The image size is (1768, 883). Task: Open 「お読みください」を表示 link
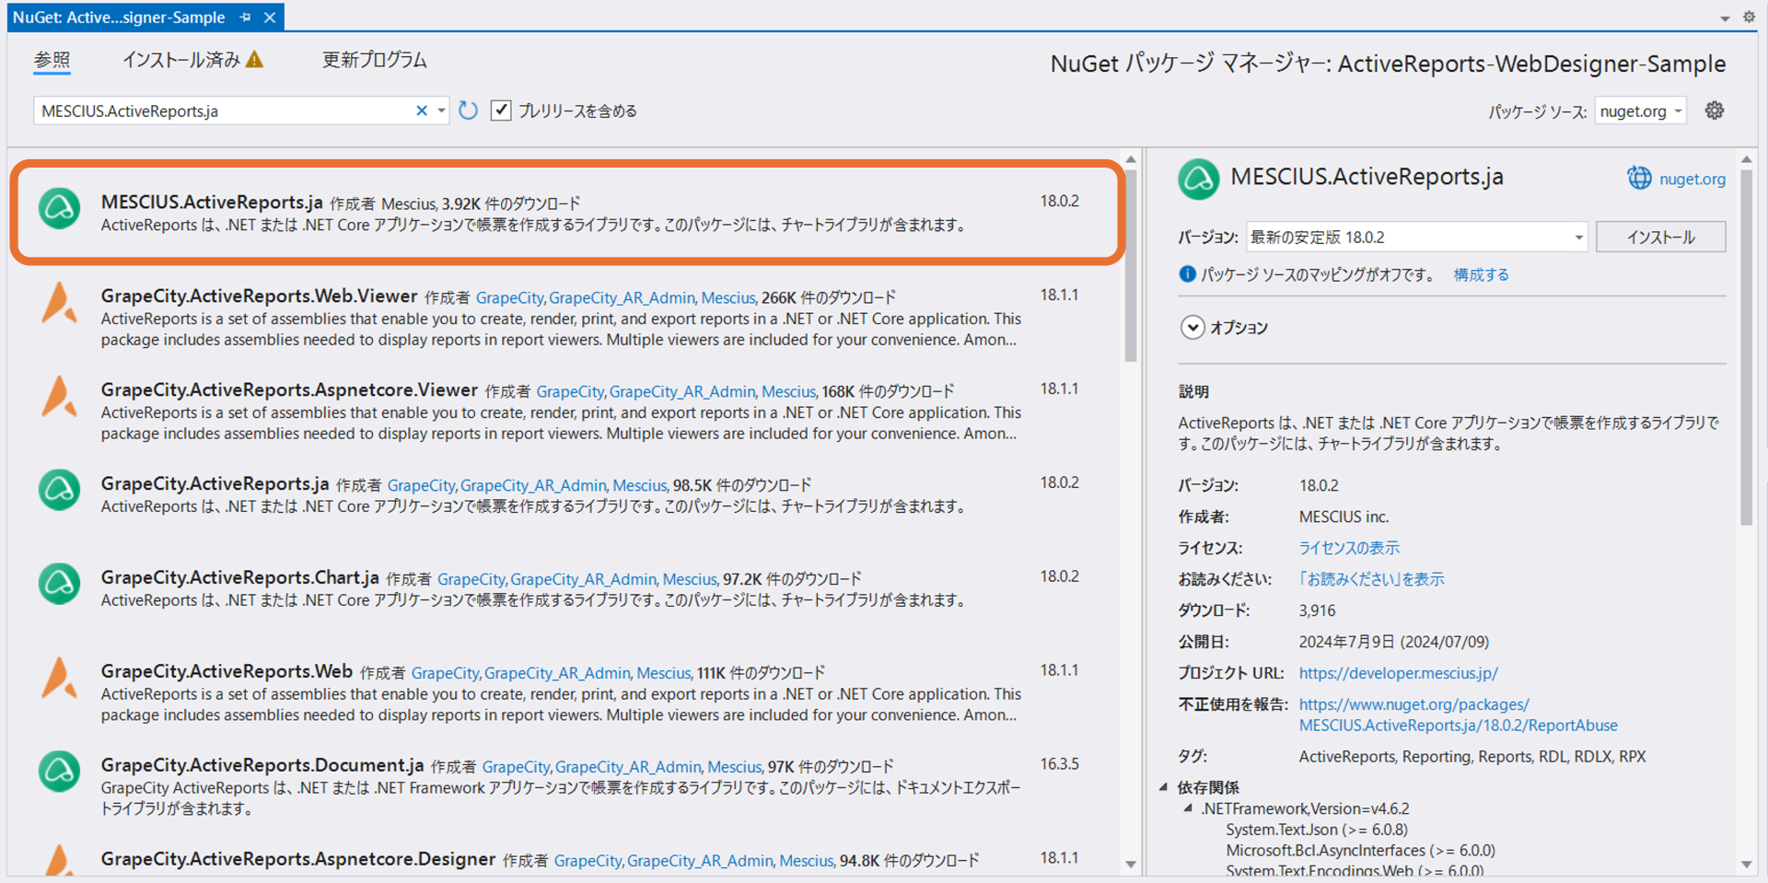point(1371,579)
